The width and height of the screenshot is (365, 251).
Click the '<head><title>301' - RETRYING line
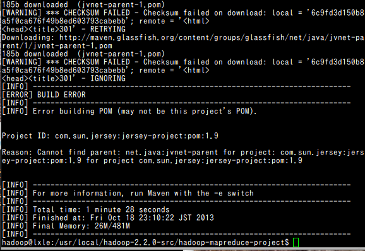pos(64,29)
